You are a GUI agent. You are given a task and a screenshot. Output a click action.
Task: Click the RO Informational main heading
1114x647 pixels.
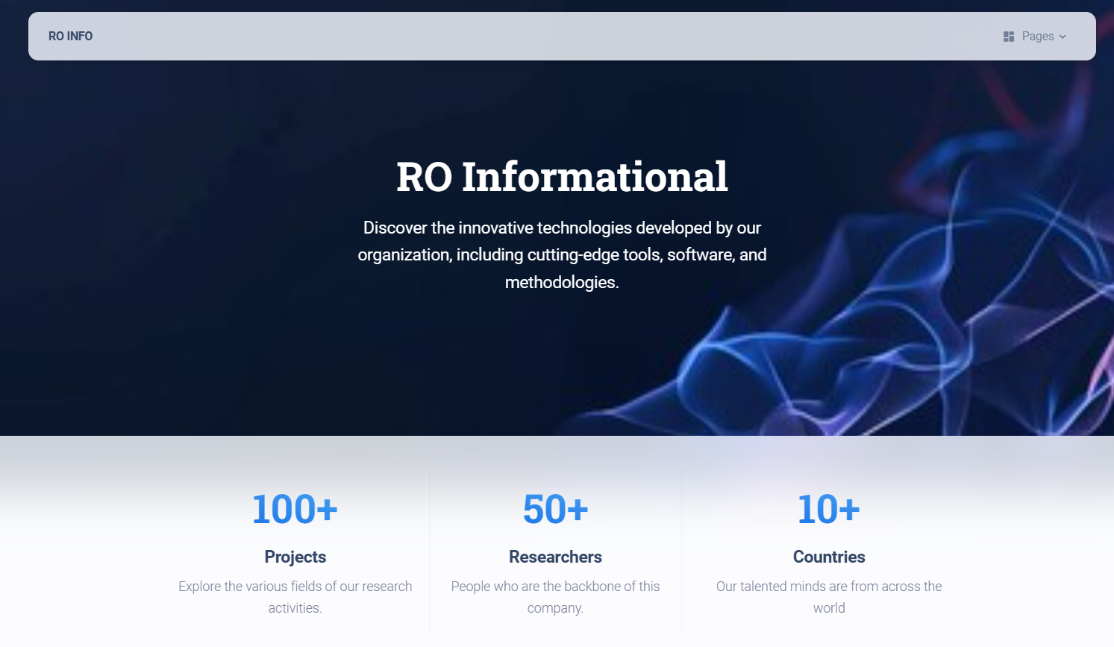561,177
